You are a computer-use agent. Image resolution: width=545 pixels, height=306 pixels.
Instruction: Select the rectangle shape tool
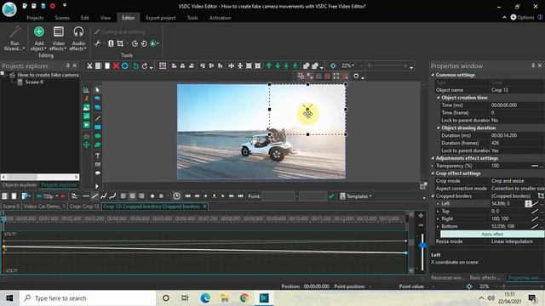point(98,127)
